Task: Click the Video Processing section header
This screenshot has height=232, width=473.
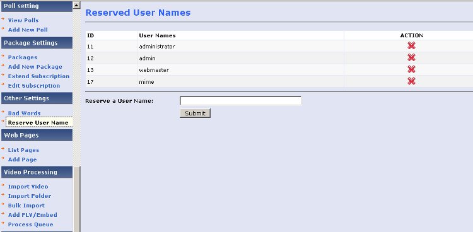Action: (37, 172)
